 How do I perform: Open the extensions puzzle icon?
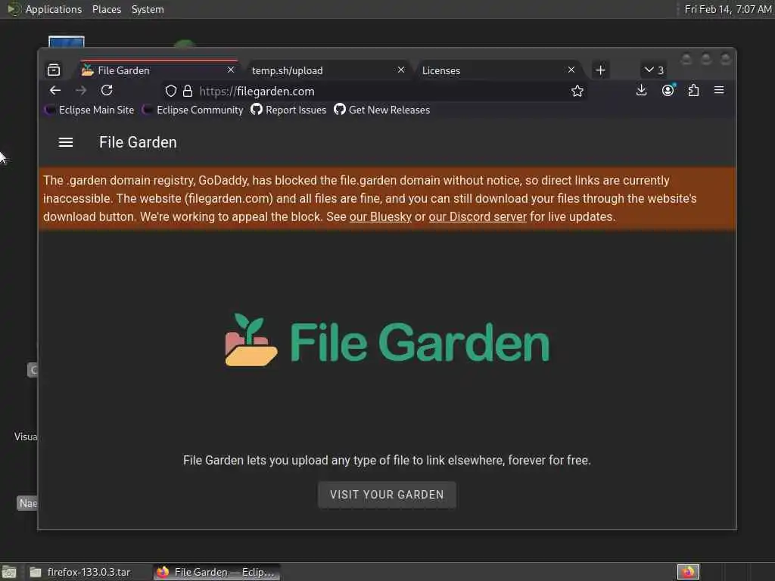coord(693,91)
